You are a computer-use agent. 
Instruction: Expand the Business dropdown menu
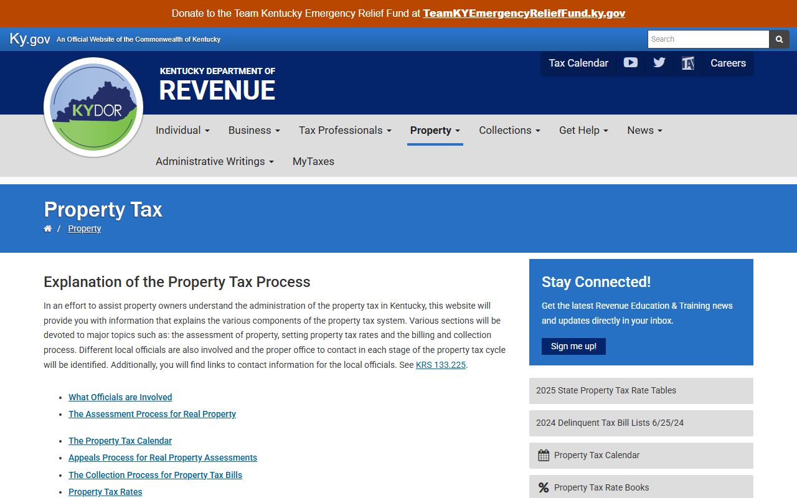coord(254,130)
